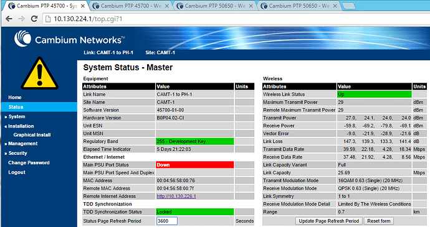Click the Transmit Data Rate label
Image resolution: width=430 pixels, height=227 pixels.
point(284,149)
